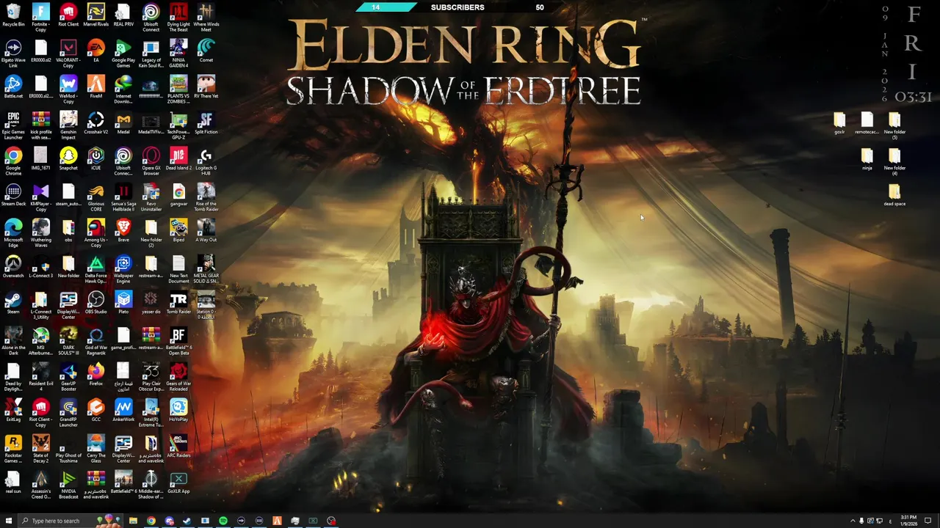Select the iCUE desktop icon
The width and height of the screenshot is (940, 528).
(95, 159)
